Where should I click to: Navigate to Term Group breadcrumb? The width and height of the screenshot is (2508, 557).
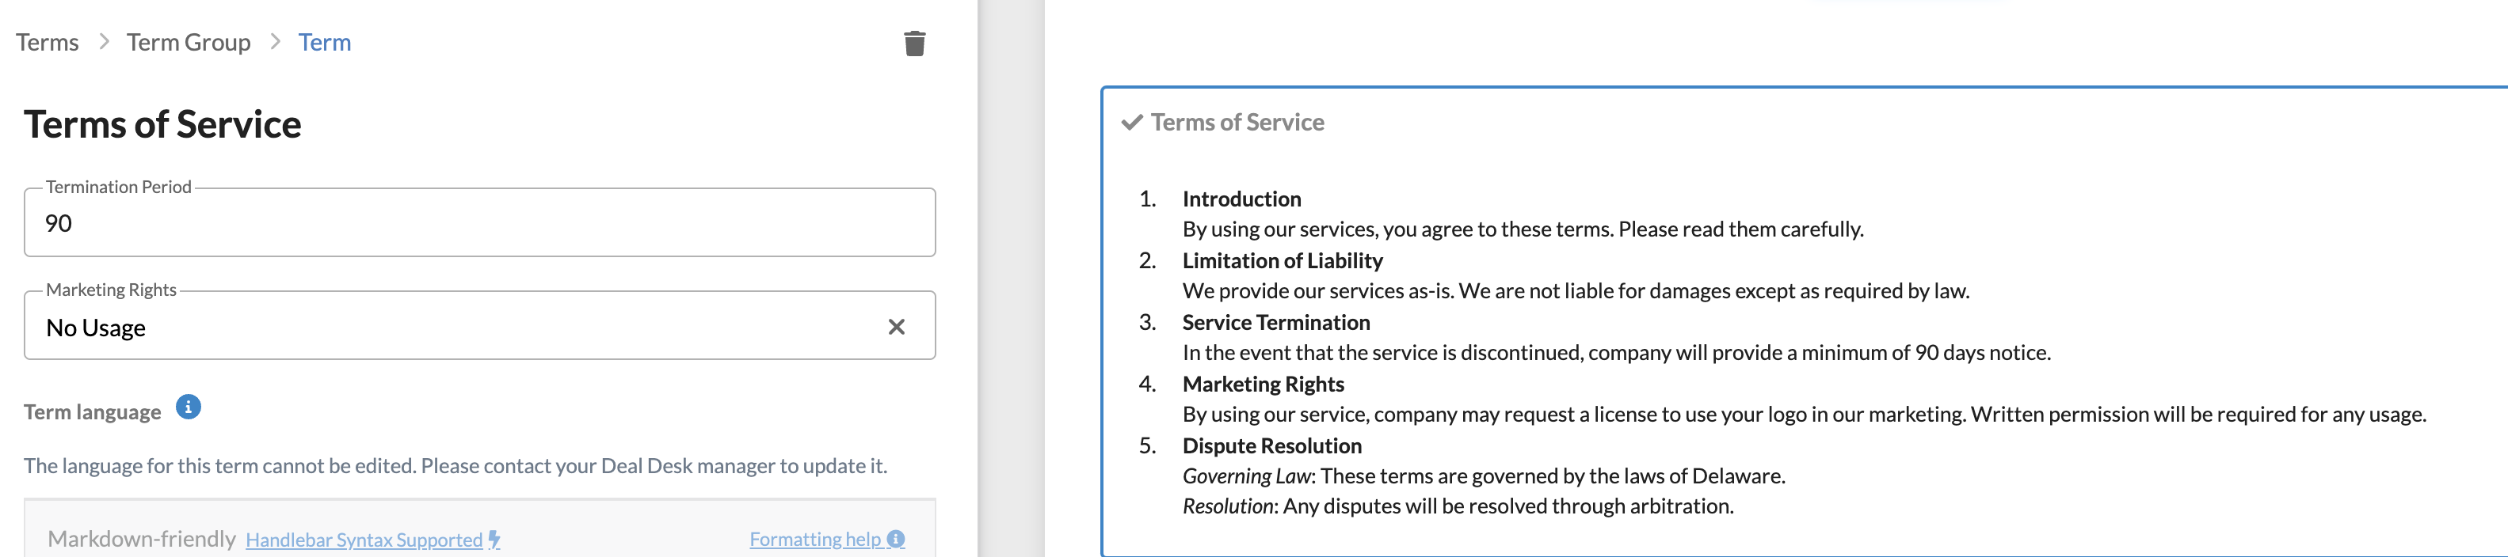[189, 42]
